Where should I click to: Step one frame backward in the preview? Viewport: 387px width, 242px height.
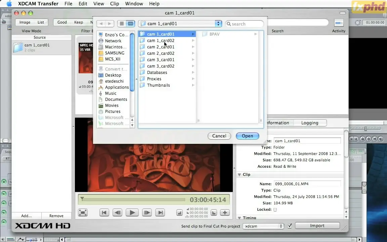118,213
